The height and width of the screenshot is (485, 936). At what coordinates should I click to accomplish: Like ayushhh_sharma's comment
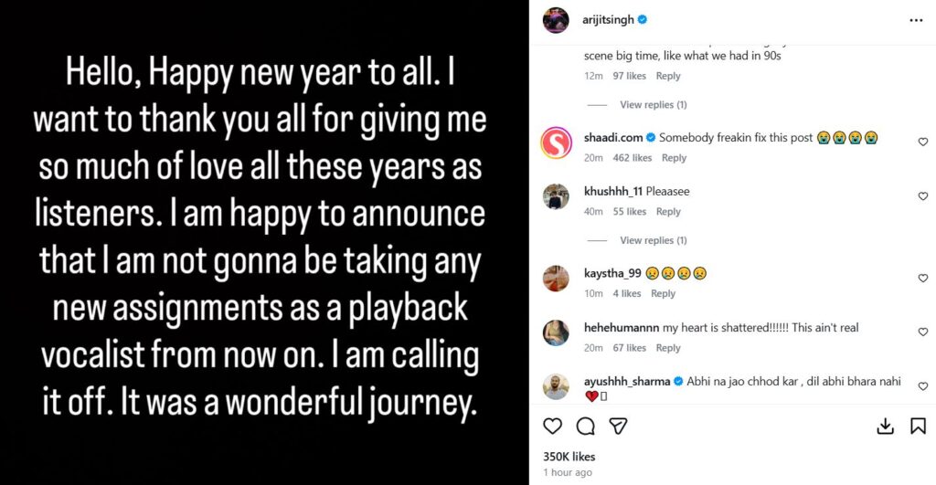tap(922, 386)
